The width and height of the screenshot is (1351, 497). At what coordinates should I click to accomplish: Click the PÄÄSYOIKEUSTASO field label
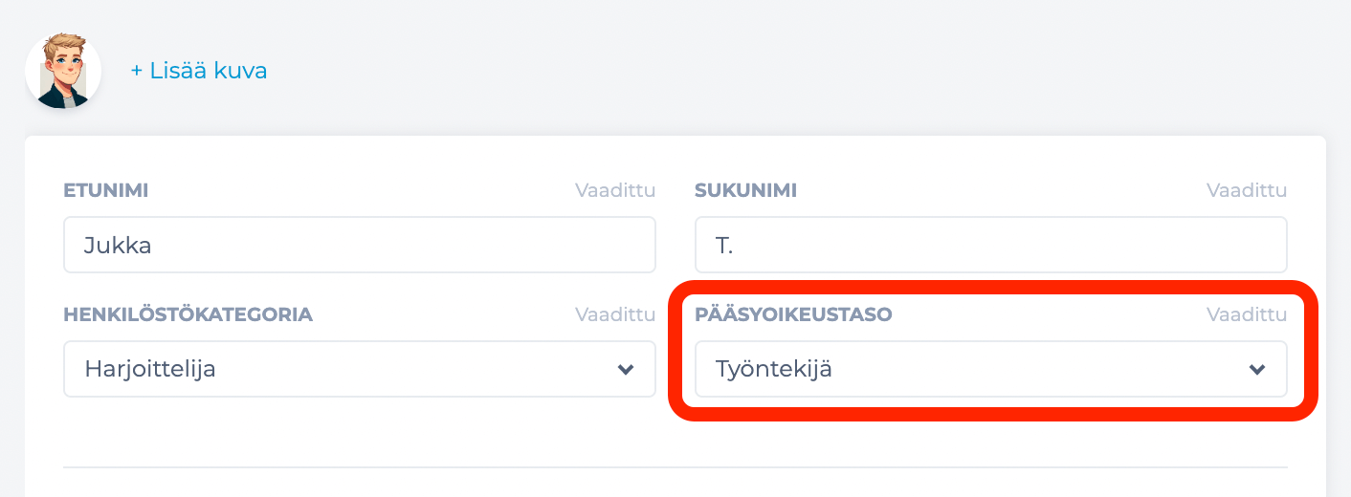pyautogui.click(x=793, y=314)
